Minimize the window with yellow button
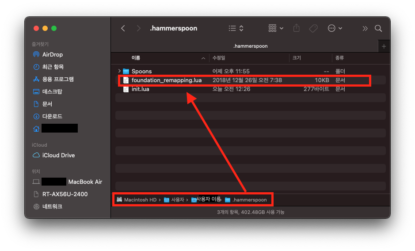This screenshot has width=415, height=251. pos(45,28)
